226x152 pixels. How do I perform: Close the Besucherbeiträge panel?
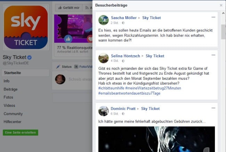pos(221,5)
